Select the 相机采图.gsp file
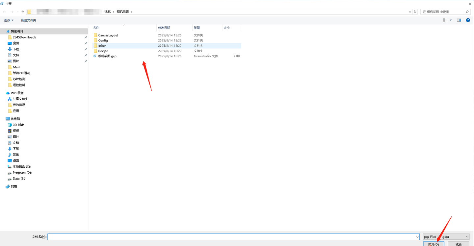The height and width of the screenshot is (246, 474). pos(107,56)
